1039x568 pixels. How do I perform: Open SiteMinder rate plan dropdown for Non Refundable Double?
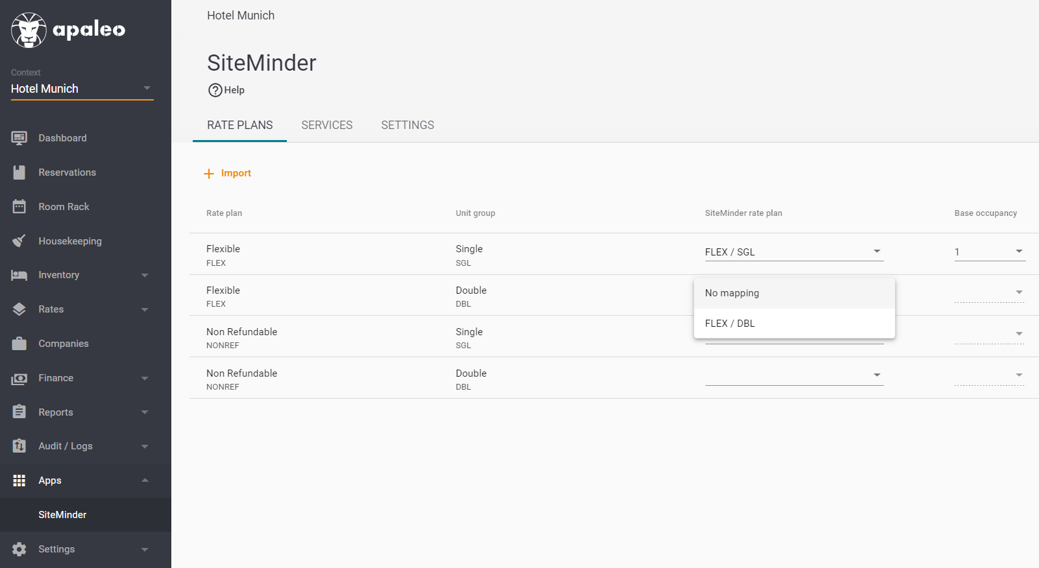(794, 375)
